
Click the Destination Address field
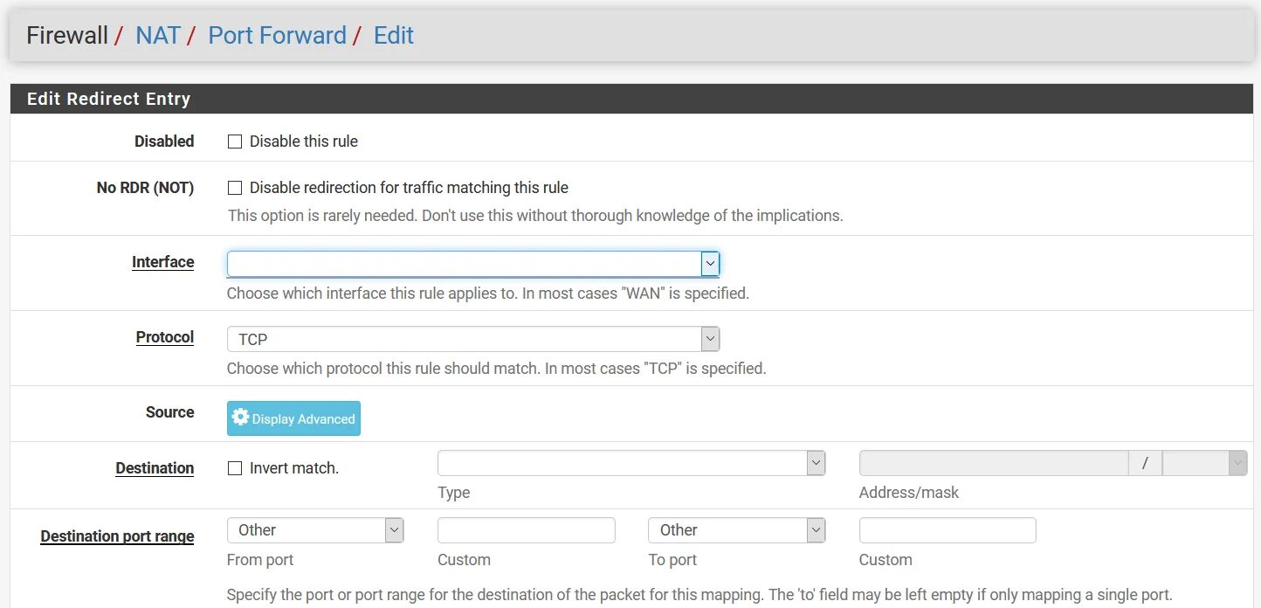993,463
